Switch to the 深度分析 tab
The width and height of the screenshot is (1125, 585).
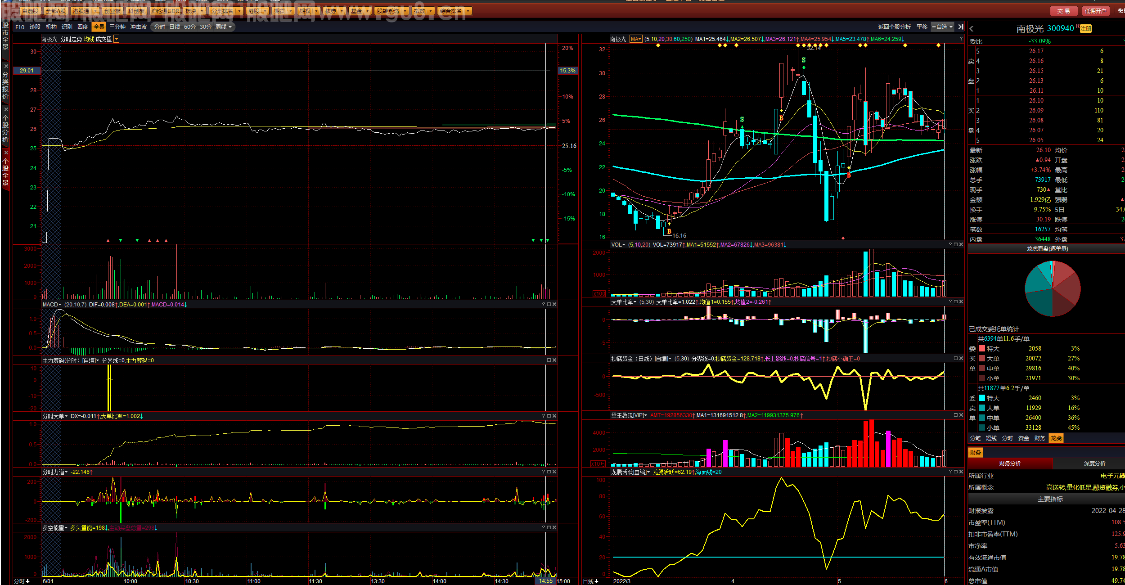coord(1094,463)
